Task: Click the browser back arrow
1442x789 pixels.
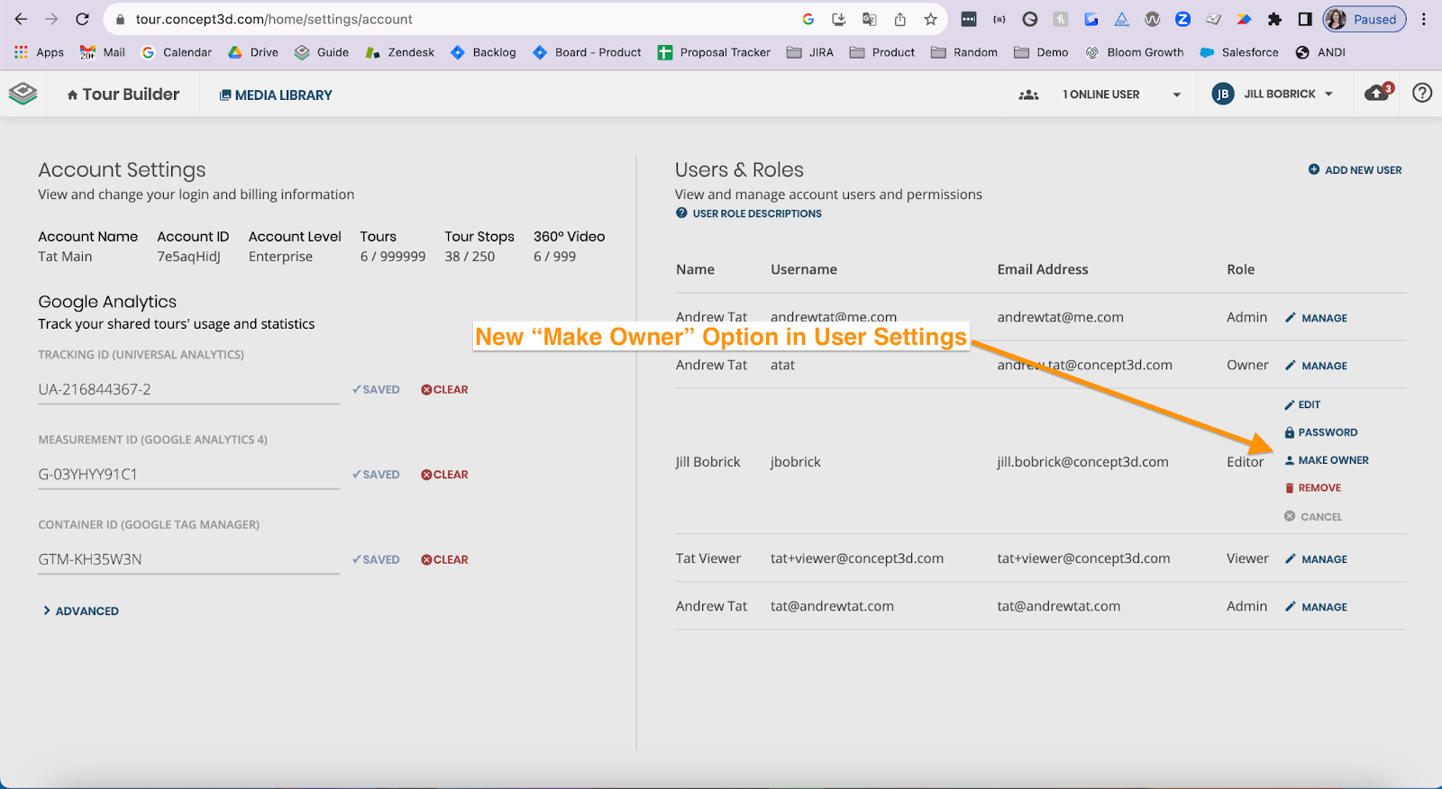Action: (x=21, y=19)
